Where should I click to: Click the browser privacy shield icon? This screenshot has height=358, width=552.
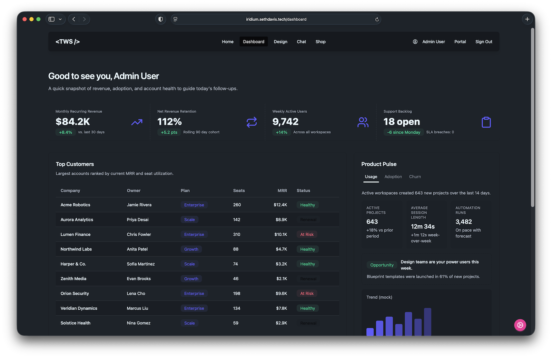pyautogui.click(x=160, y=19)
